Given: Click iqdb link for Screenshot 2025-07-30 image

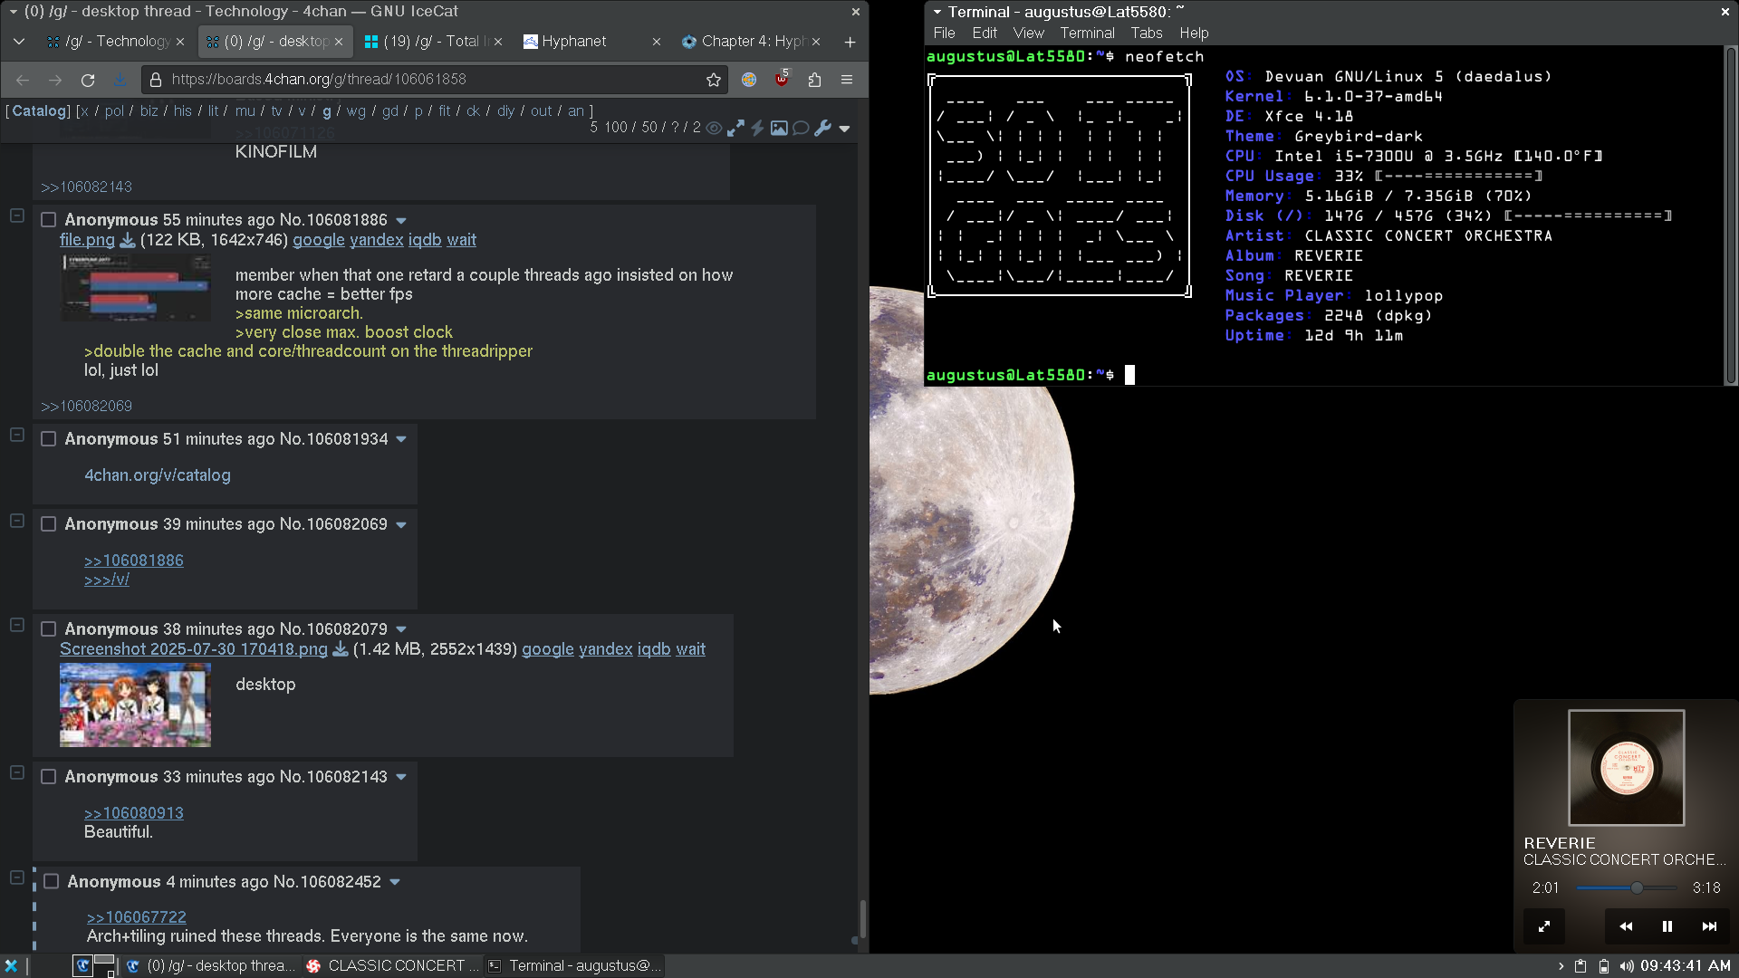Looking at the screenshot, I should tap(654, 649).
